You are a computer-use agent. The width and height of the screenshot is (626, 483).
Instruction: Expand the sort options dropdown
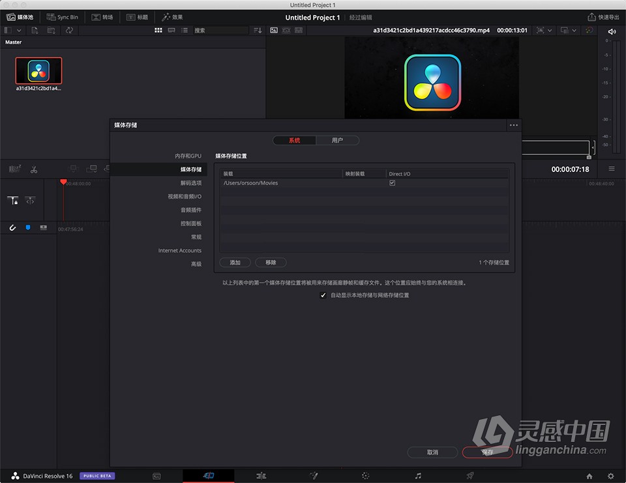click(257, 30)
